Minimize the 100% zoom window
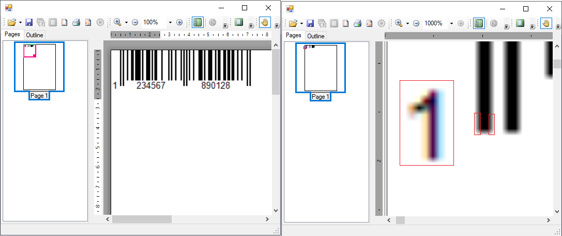The width and height of the screenshot is (562, 236). 221,8
